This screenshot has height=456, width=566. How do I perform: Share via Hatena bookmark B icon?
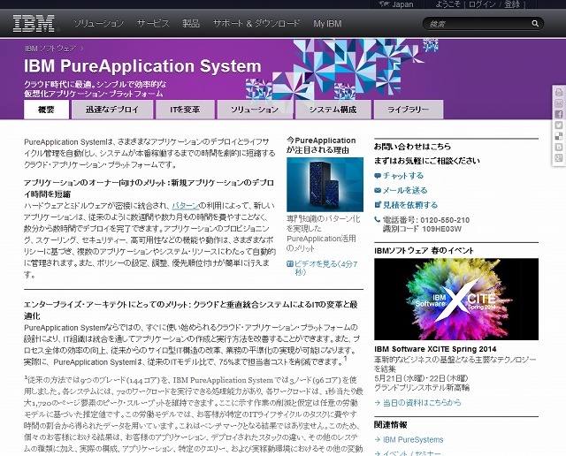click(x=559, y=147)
